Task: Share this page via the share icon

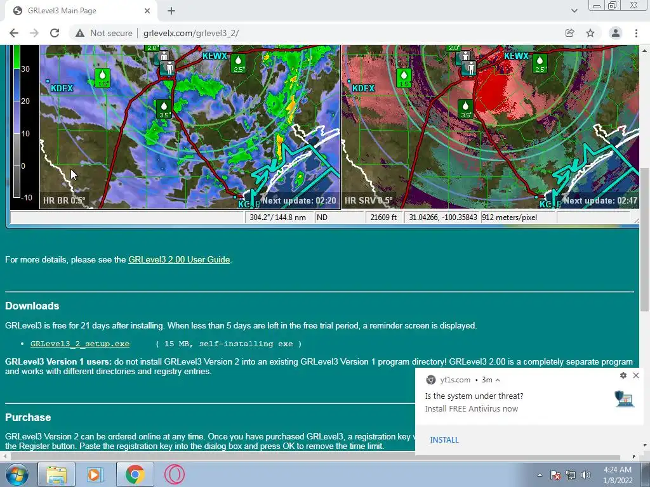Action: [x=569, y=33]
